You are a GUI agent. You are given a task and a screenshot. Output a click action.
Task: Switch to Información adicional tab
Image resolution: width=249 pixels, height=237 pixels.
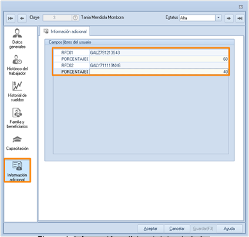65,31
